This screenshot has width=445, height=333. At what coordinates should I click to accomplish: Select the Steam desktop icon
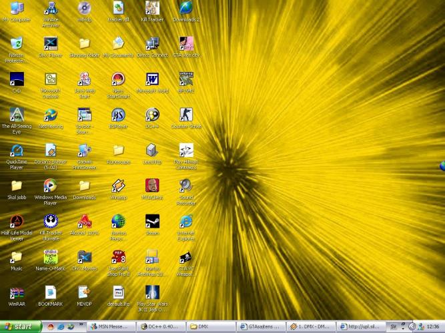tap(152, 222)
